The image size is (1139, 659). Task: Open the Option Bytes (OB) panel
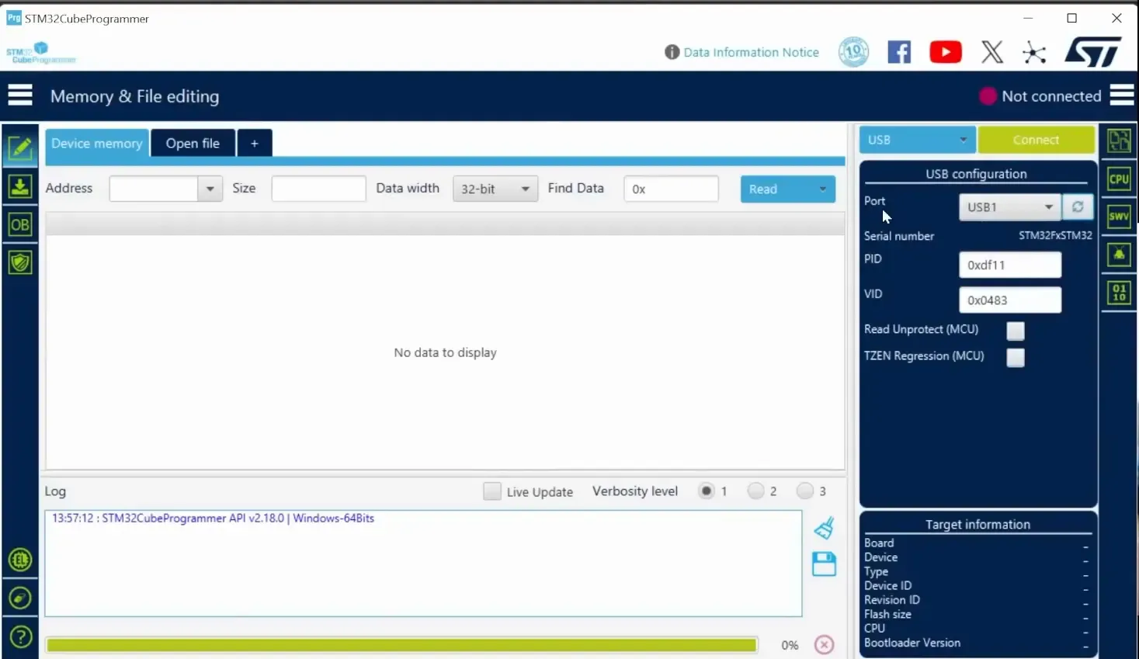tap(20, 225)
